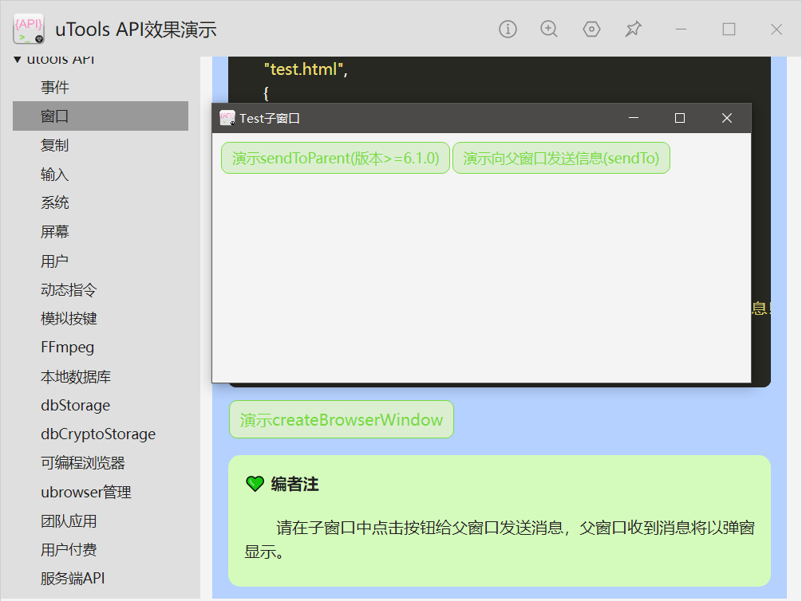Select 本地数据库 in the sidebar
This screenshot has height=601, width=802.
click(x=101, y=377)
